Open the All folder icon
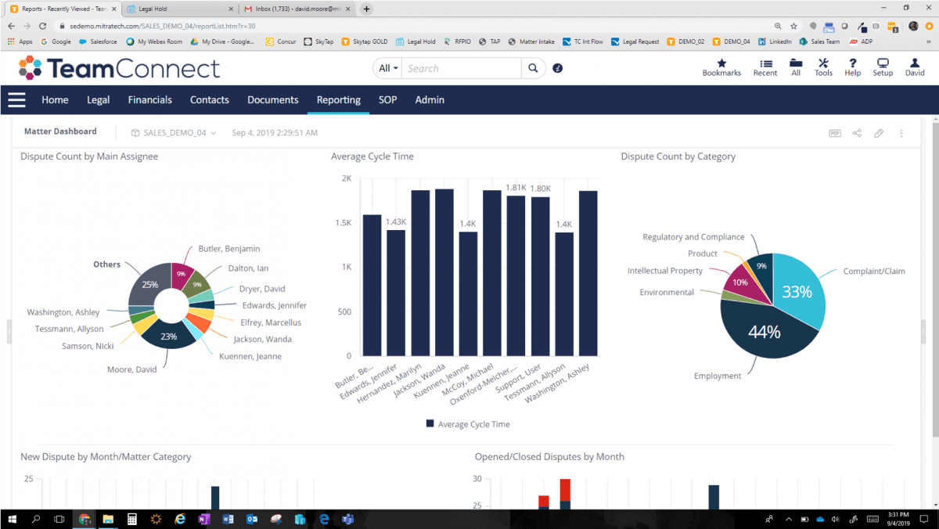Viewport: 939px width, 529px height. point(796,67)
